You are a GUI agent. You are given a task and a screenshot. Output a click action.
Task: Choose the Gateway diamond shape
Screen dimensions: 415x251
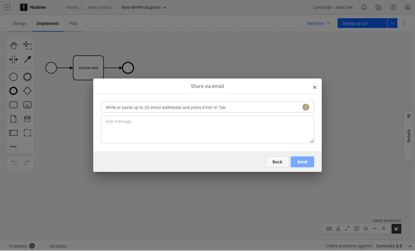coord(27,91)
